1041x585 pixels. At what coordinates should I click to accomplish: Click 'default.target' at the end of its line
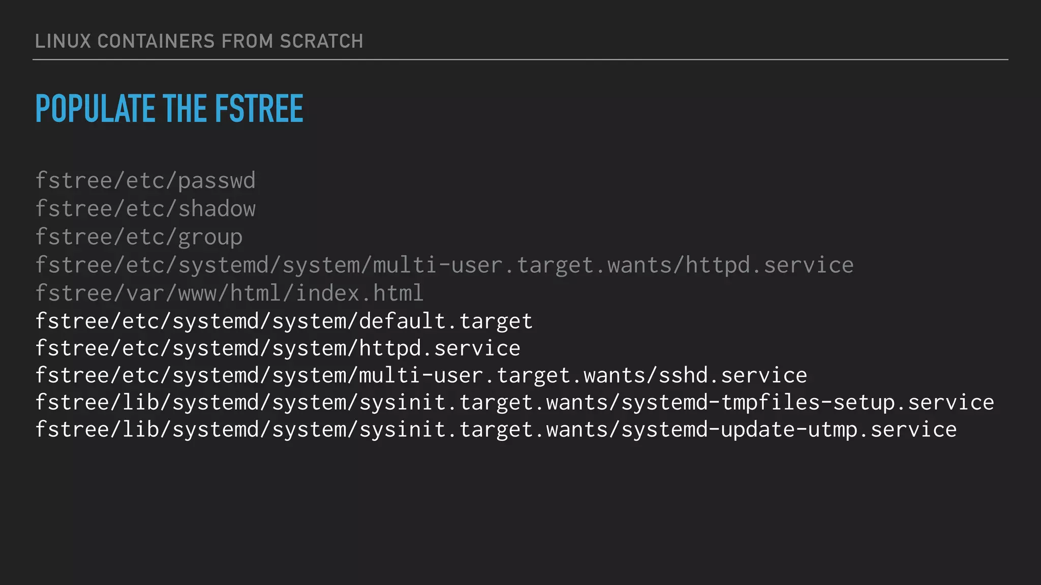tap(446, 321)
